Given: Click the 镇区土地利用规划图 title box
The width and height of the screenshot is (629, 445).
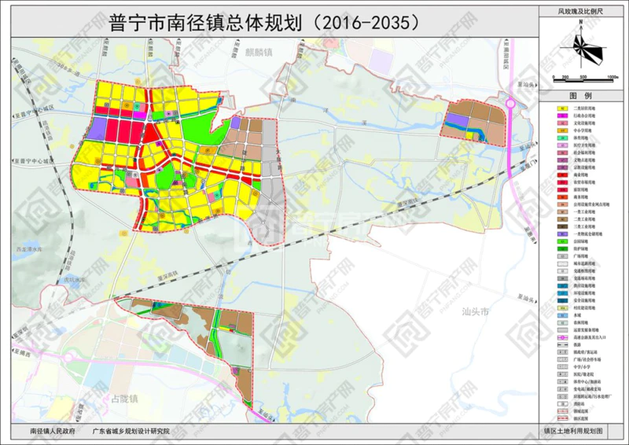Looking at the screenshot, I should 579,431.
